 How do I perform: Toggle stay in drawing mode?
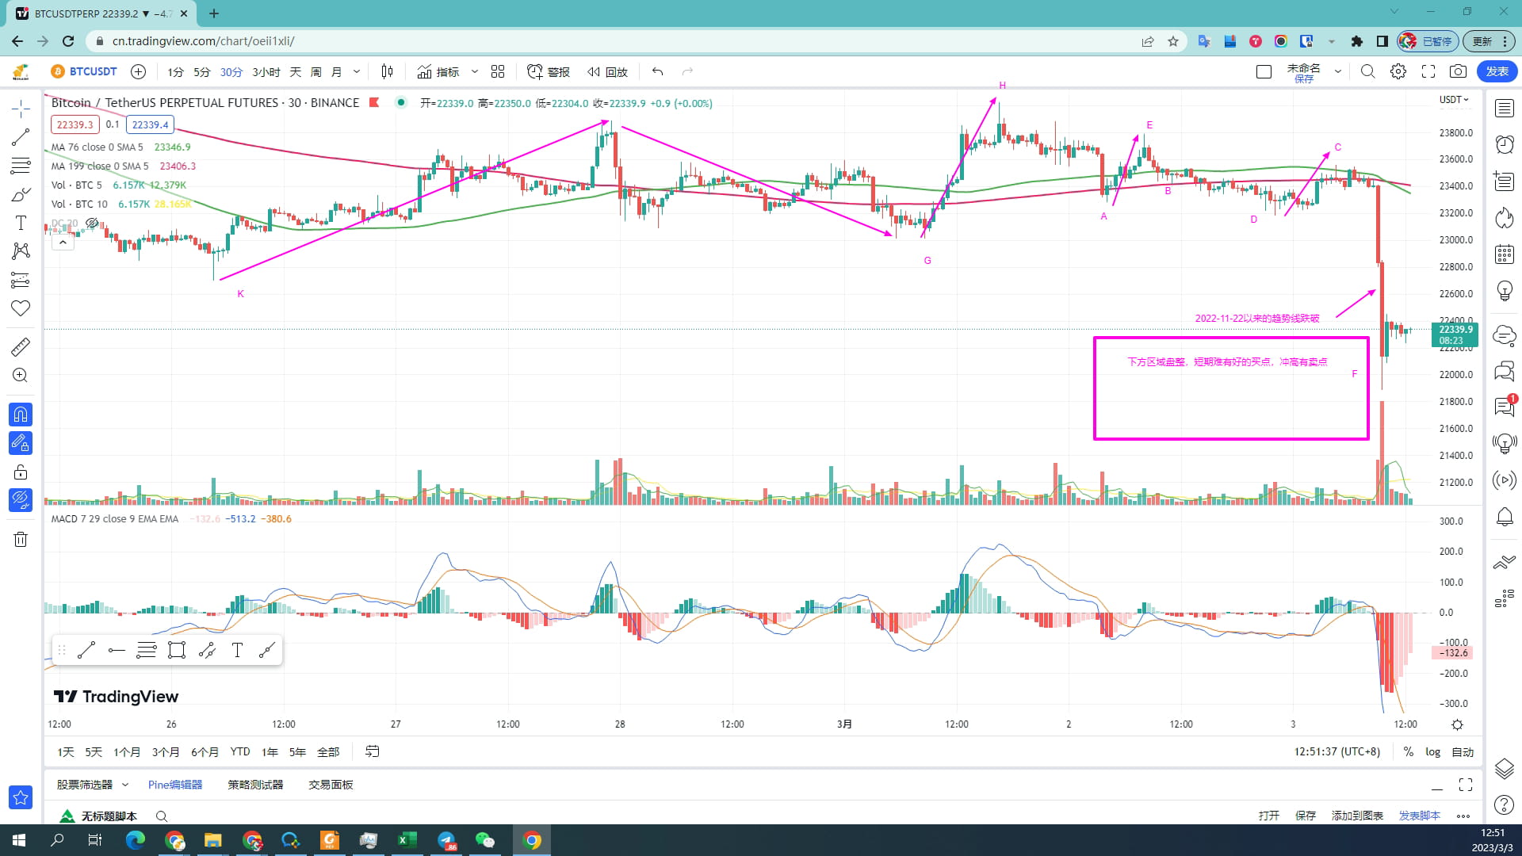tap(21, 443)
